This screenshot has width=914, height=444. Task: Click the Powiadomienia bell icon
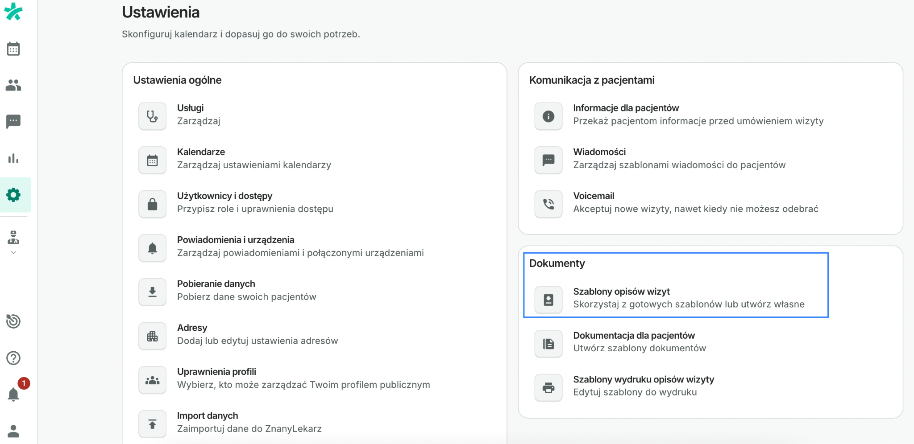tap(152, 248)
